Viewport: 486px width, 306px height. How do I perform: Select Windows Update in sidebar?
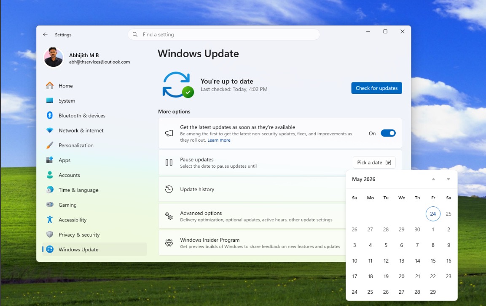(94, 249)
